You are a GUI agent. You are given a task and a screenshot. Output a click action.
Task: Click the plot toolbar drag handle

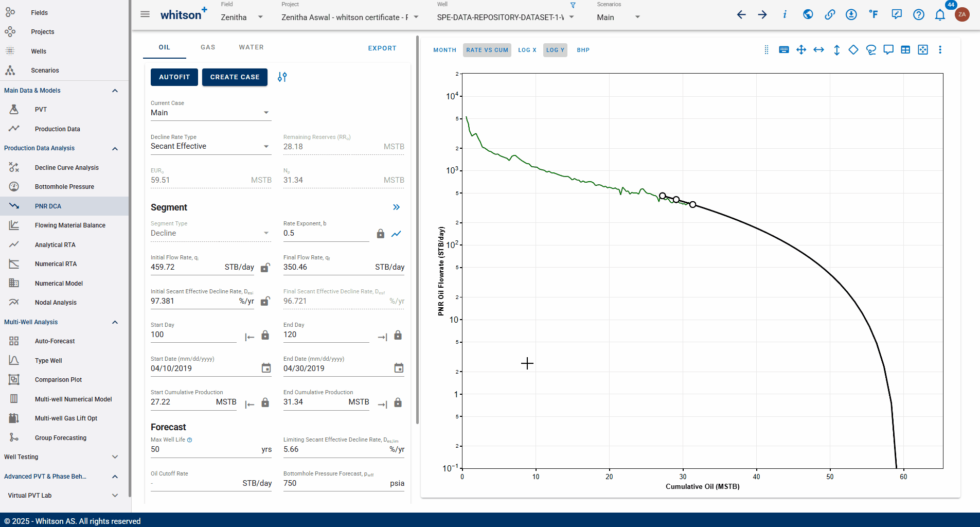pyautogui.click(x=767, y=50)
